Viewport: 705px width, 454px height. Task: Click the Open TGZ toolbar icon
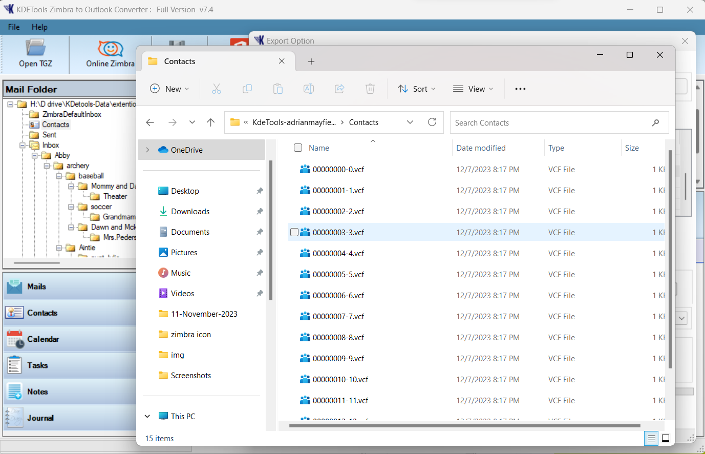tap(35, 54)
